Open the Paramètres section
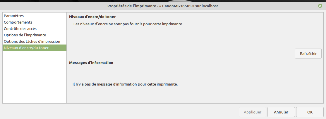Image resolution: width=326 pixels, height=119 pixels. [x=14, y=16]
